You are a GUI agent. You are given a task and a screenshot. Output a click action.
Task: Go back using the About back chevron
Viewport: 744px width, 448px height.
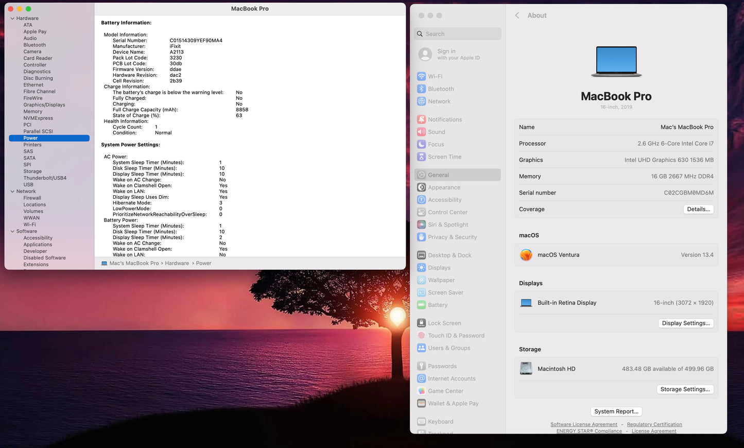click(517, 15)
